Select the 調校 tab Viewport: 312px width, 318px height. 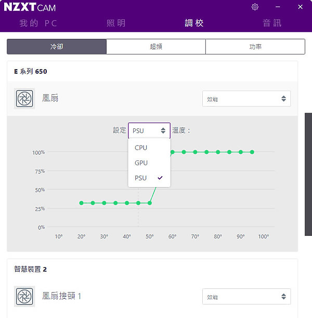[x=194, y=23]
